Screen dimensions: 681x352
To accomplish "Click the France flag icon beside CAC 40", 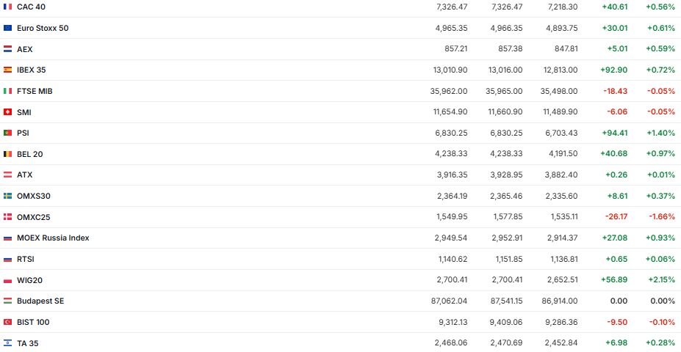I will tap(8, 7).
